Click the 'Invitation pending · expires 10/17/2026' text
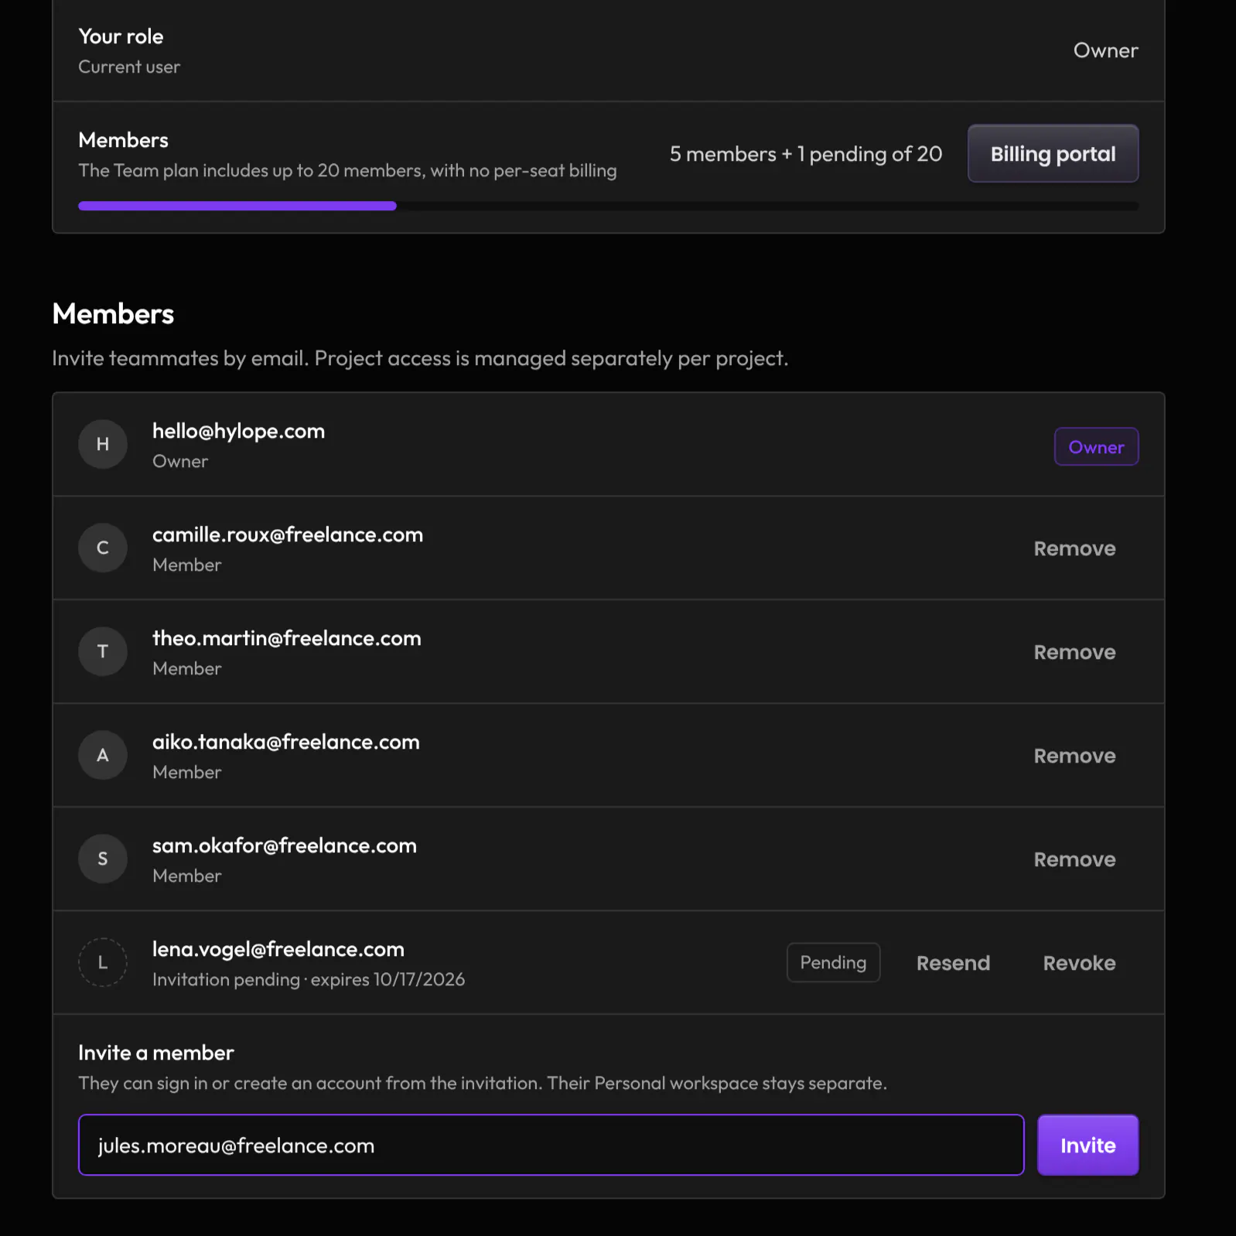 point(309,979)
